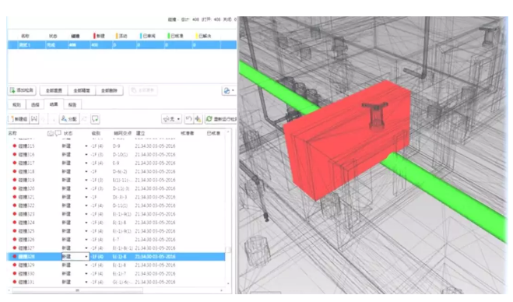Click the cyan Reviewed status column header swatch
The image size is (513, 302).
pyautogui.click(x=141, y=36)
